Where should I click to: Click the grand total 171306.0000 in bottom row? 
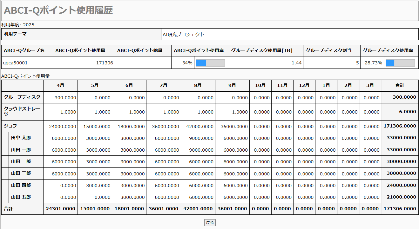[400, 209]
